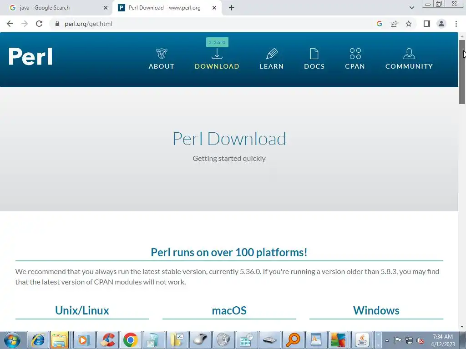Expand the tab search chevron
The height and width of the screenshot is (349, 466).
(411, 8)
